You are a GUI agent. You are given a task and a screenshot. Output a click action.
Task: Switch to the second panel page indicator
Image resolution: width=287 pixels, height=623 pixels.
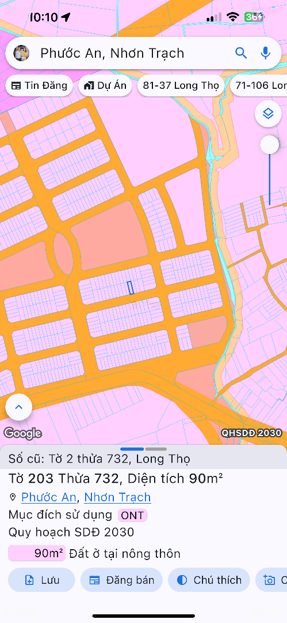156,449
